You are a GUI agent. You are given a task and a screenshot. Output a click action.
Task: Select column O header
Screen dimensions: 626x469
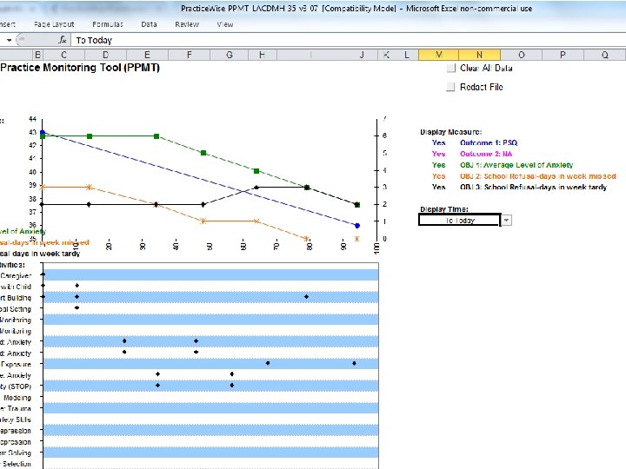point(521,55)
